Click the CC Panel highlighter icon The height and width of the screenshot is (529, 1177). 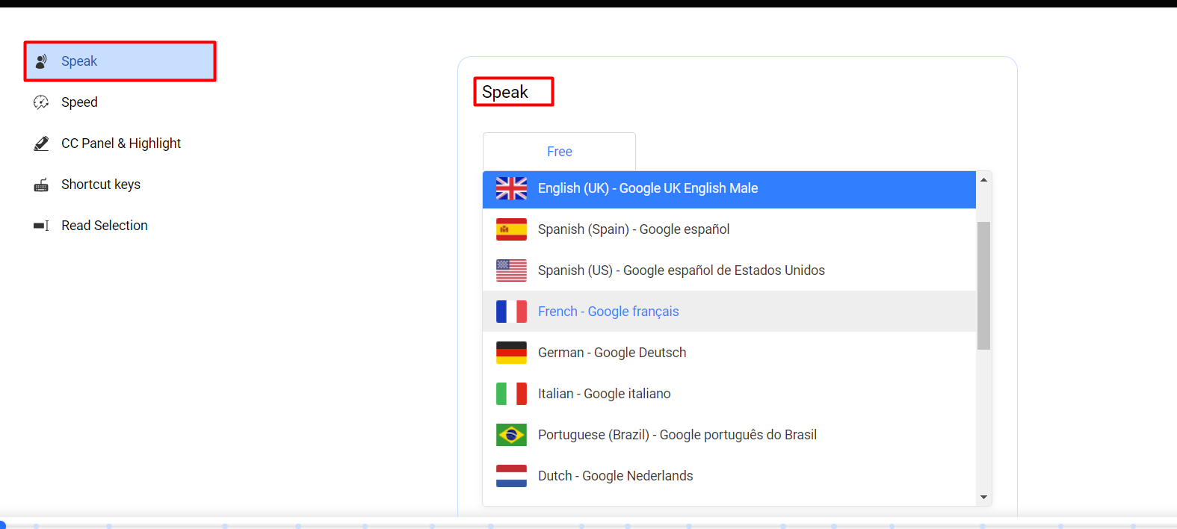click(41, 143)
